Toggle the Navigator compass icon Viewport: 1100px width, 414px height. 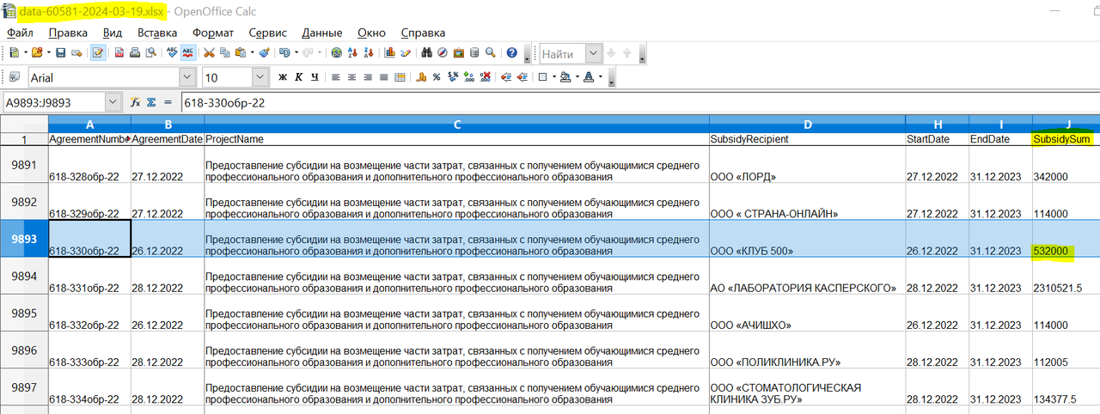[x=443, y=52]
